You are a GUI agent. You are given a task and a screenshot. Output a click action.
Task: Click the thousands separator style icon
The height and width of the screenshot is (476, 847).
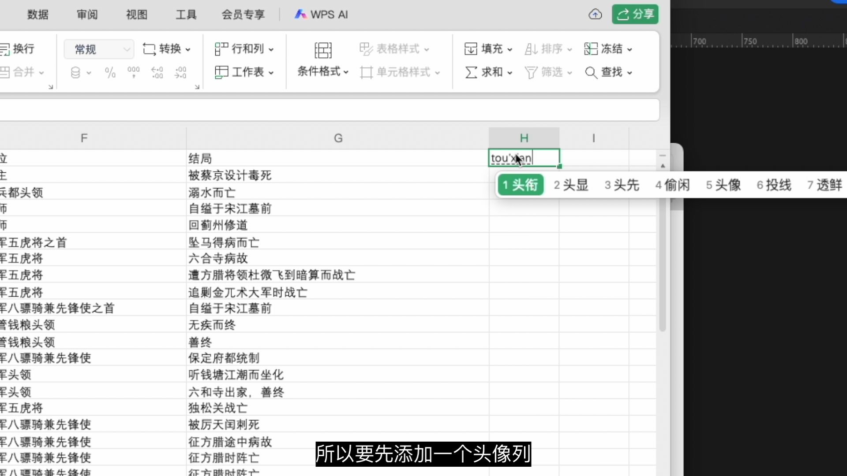coord(134,72)
